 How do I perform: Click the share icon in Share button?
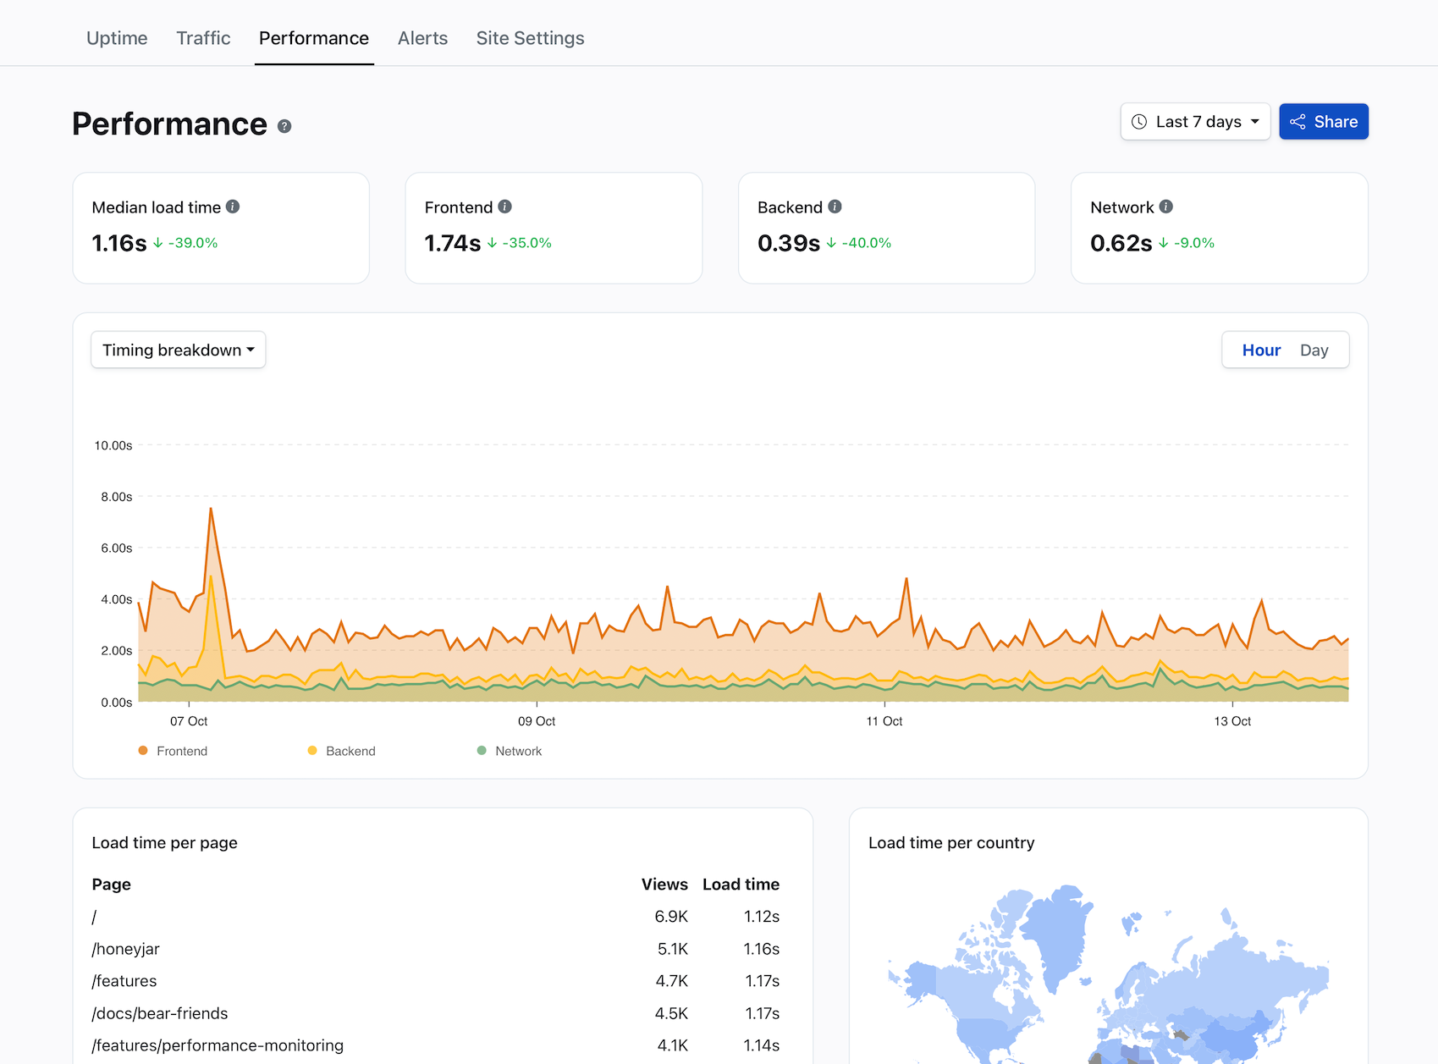[x=1298, y=122]
